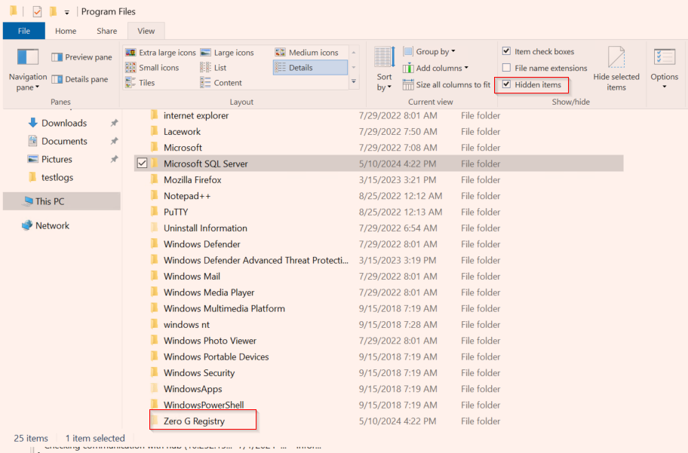This screenshot has height=453, width=688.
Task: Toggle the Preview pane
Action: pyautogui.click(x=81, y=57)
